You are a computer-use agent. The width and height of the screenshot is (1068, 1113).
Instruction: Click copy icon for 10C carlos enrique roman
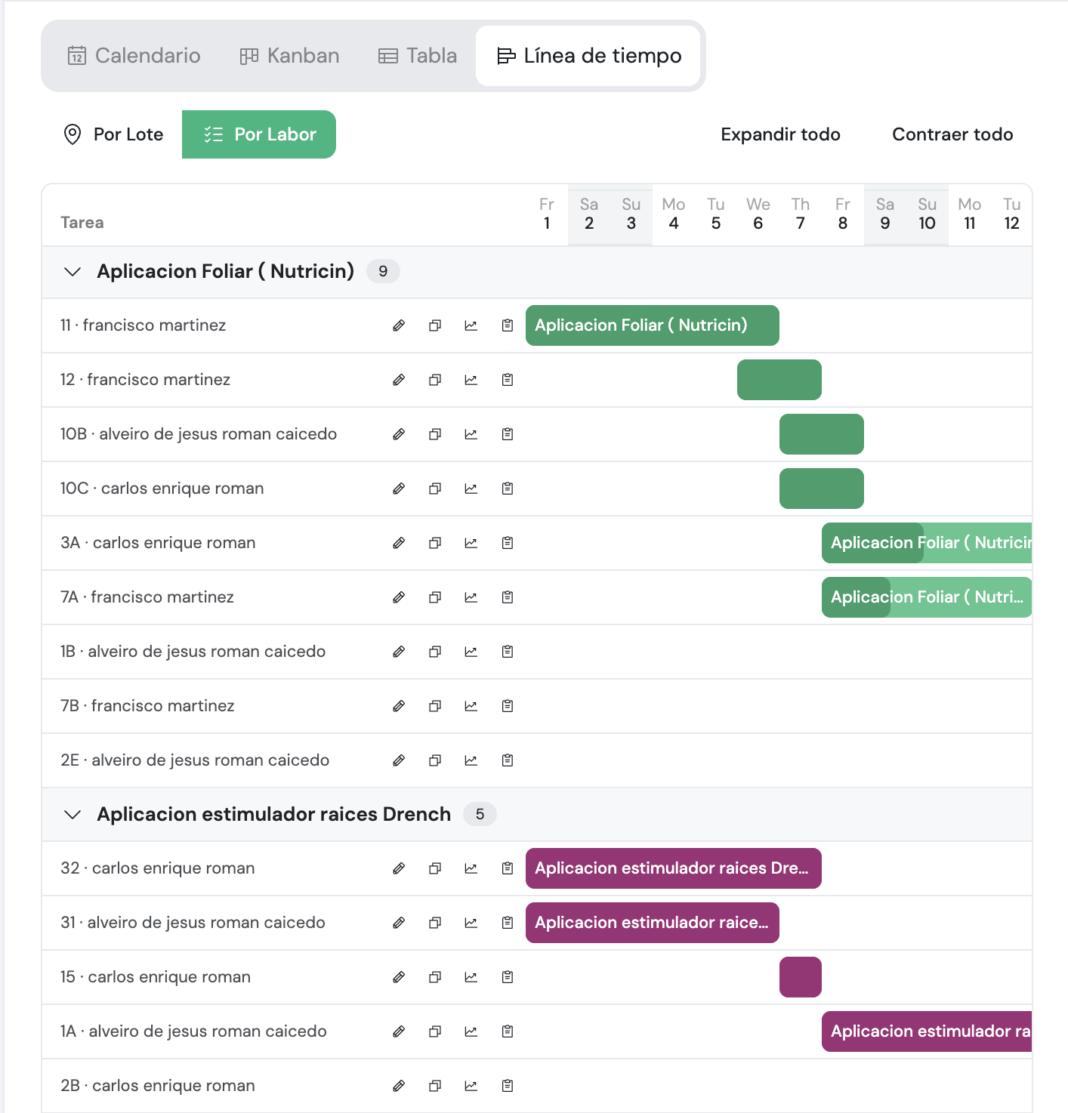pyautogui.click(x=435, y=489)
